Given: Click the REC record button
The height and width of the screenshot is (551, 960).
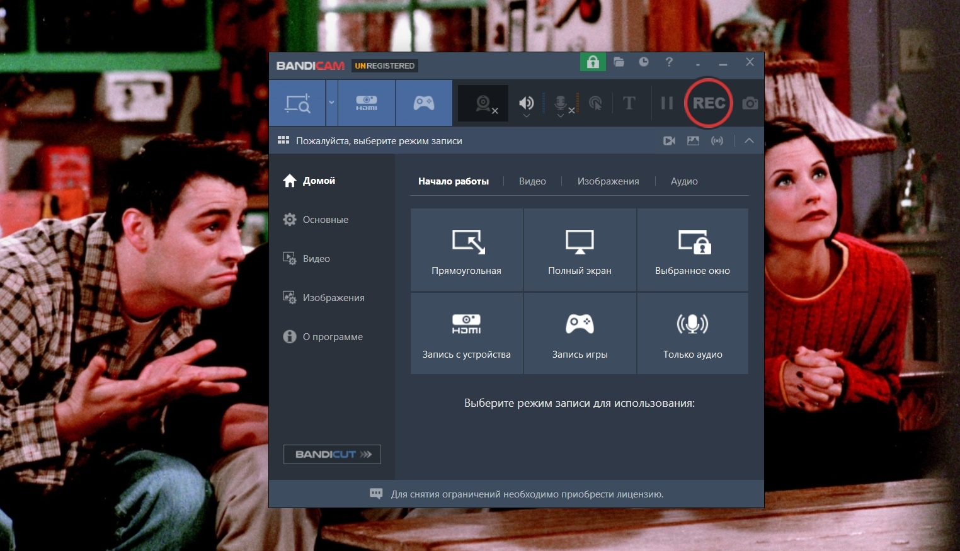Looking at the screenshot, I should (708, 103).
